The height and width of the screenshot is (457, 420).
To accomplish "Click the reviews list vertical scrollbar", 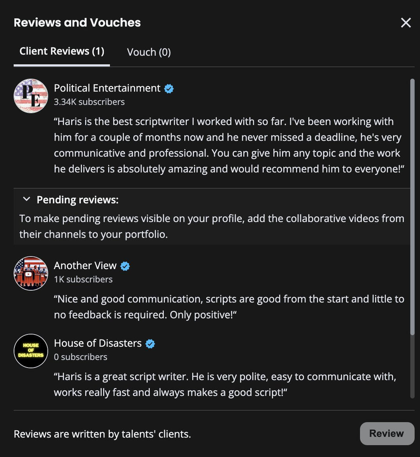I will (x=412, y=207).
